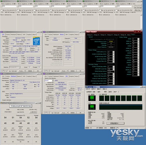Click the Package temperature reading in RealTemp
The height and width of the screenshot is (145, 146).
point(36,118)
